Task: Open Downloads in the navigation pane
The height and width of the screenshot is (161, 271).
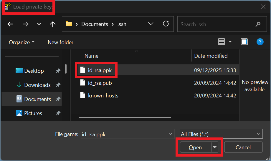Action: coord(37,85)
